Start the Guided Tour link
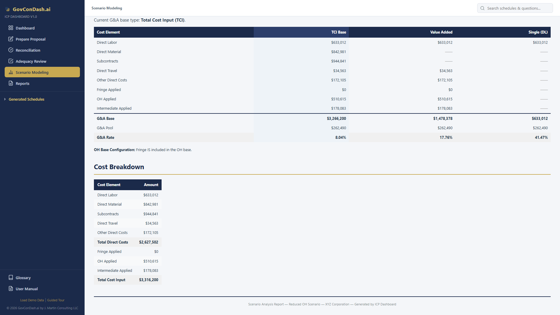Screen dimensions: 560x315 56,300
